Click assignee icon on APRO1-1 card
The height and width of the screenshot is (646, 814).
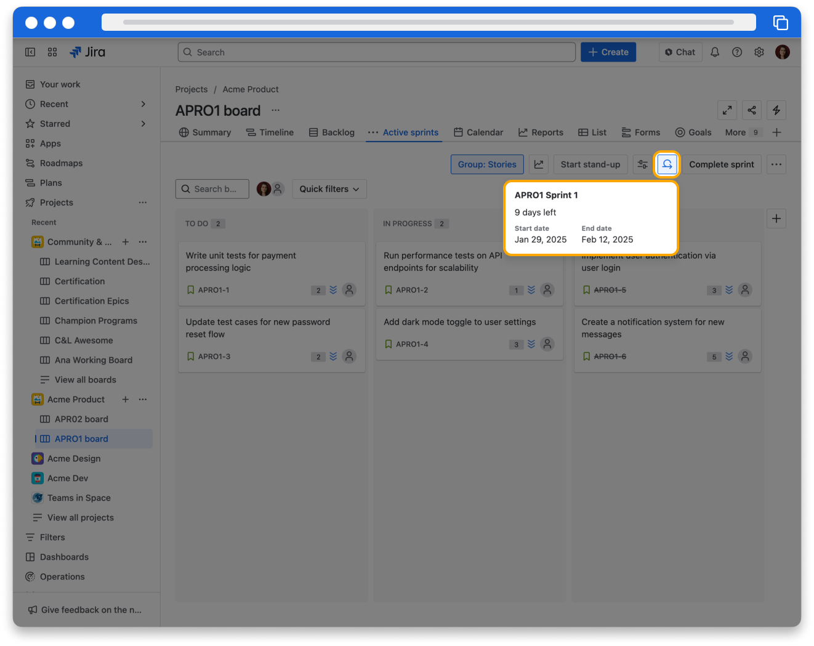coord(349,289)
